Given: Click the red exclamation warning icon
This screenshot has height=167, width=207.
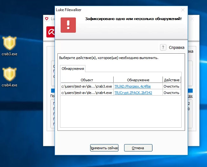Looking at the screenshot, I should click(68, 25).
